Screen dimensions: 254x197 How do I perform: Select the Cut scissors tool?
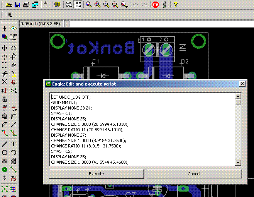click(x=5, y=74)
